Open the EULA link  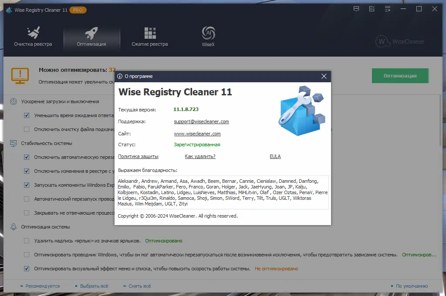click(275, 156)
